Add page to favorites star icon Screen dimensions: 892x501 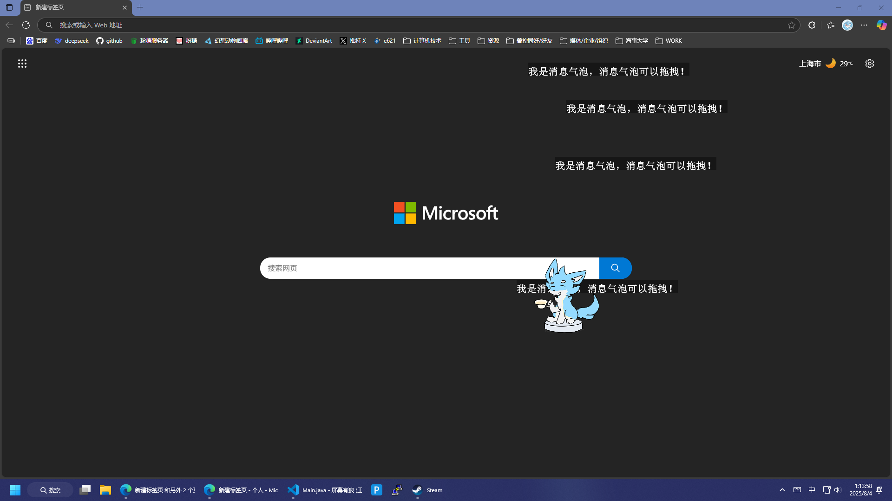click(792, 25)
